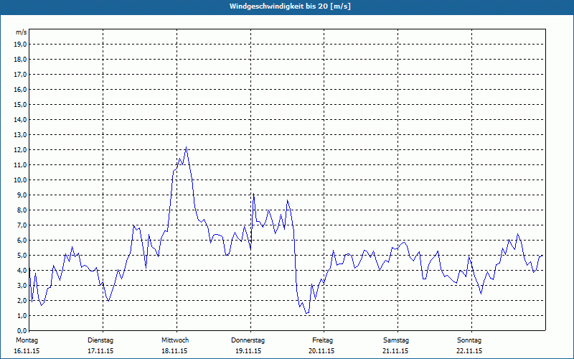Click the date label 20.11.15
574x359 pixels.
point(322,351)
